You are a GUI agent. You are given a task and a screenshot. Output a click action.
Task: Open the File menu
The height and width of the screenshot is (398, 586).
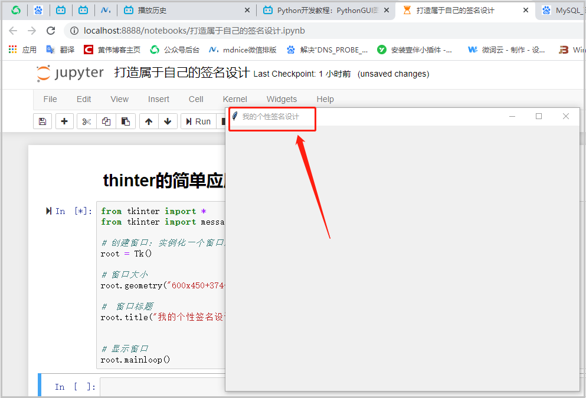click(50, 99)
